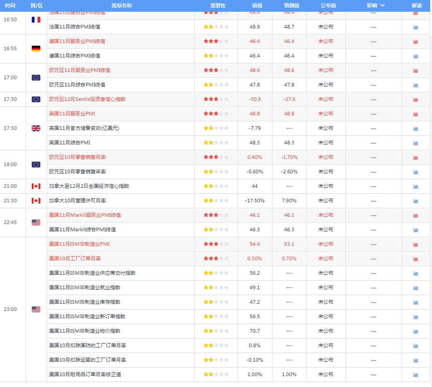Open chart icon for 英国11月官方储备变动
The width and height of the screenshot is (432, 387).
click(416, 129)
